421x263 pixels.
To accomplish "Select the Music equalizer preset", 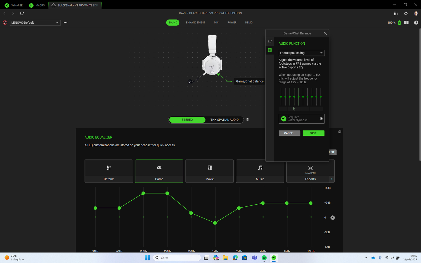I will click(x=260, y=171).
